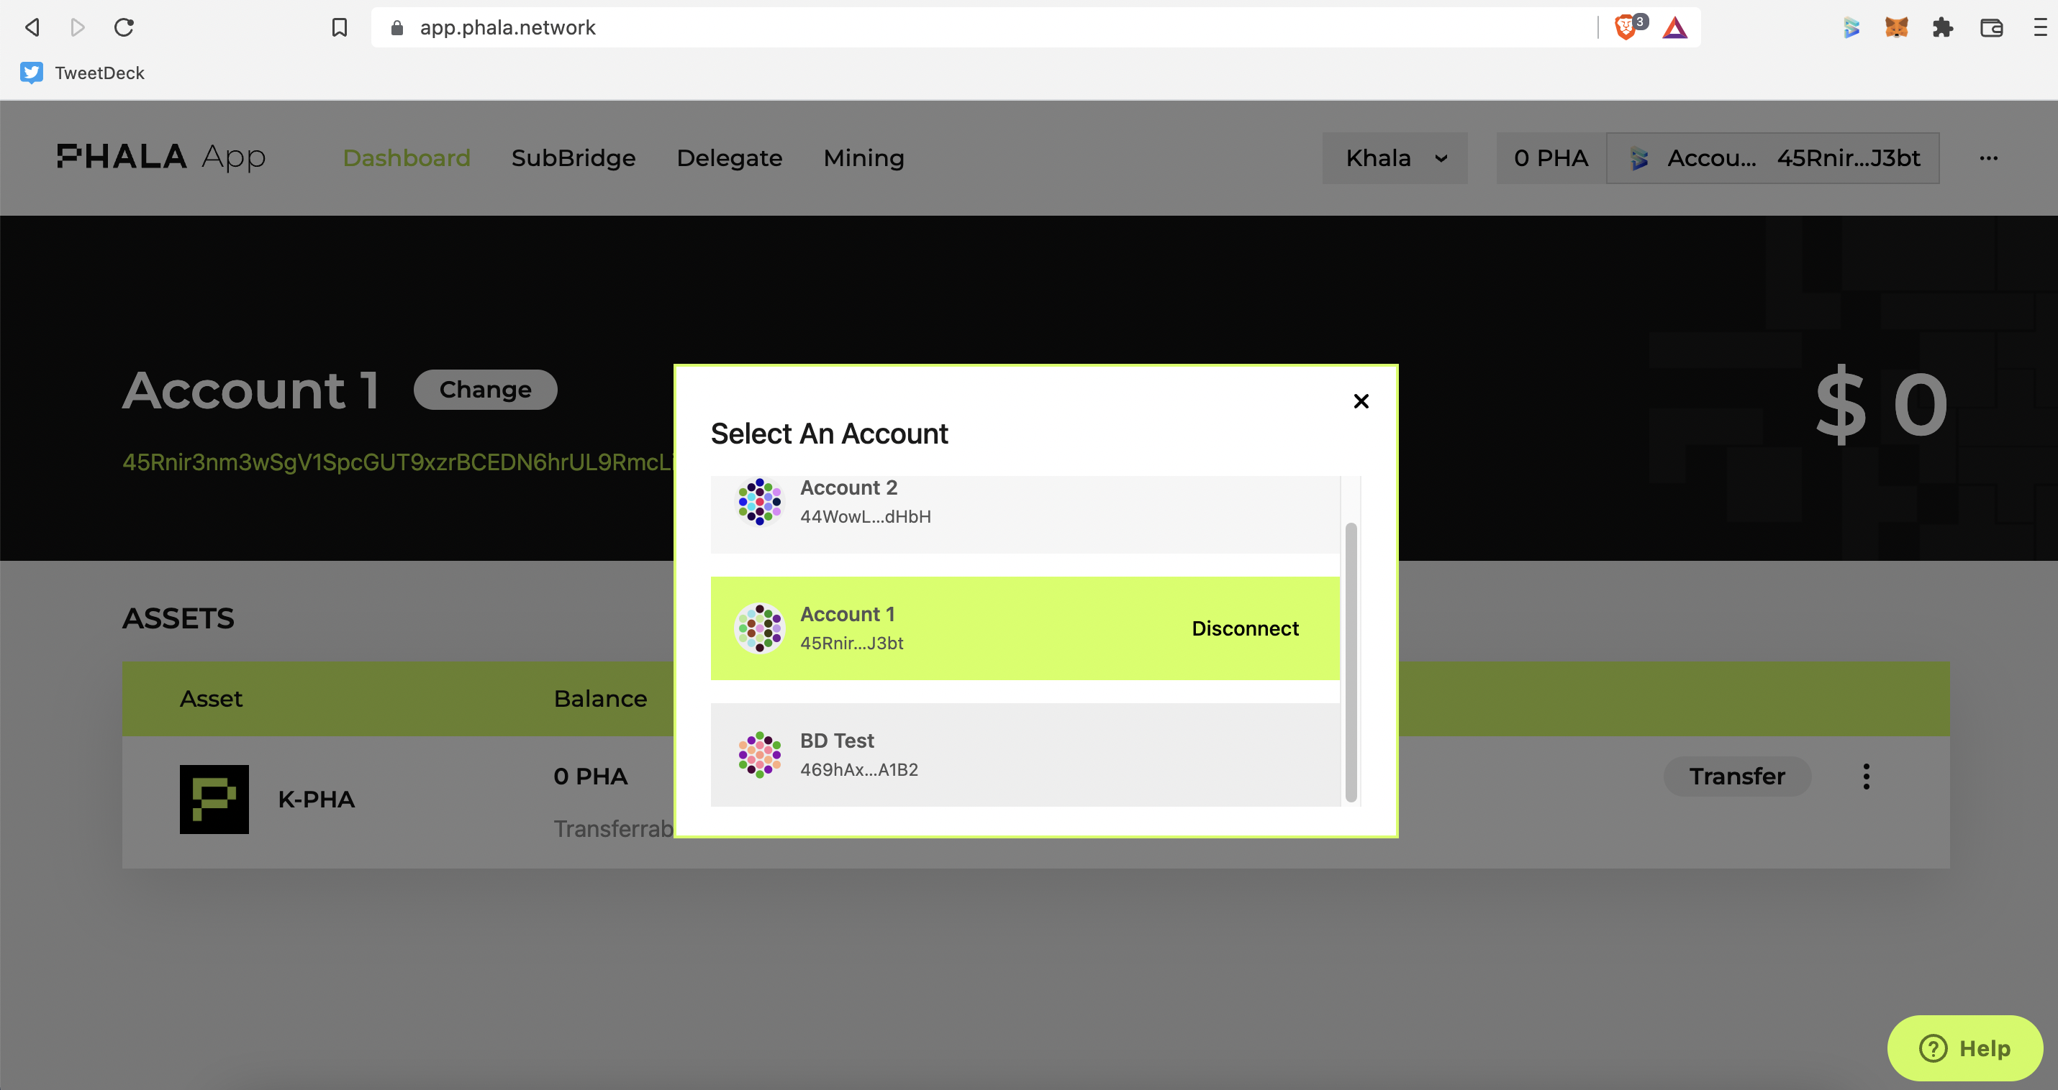Select Account 2 in the list

1025,513
